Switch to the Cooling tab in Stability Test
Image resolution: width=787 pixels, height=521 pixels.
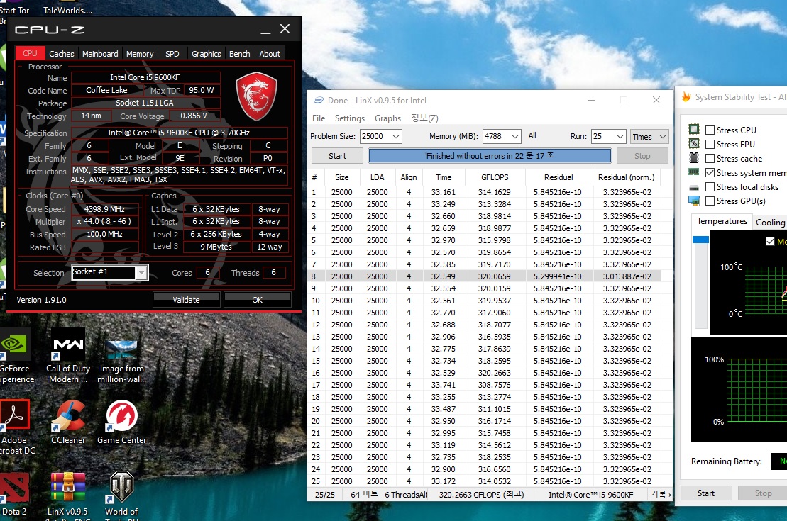[x=770, y=222]
